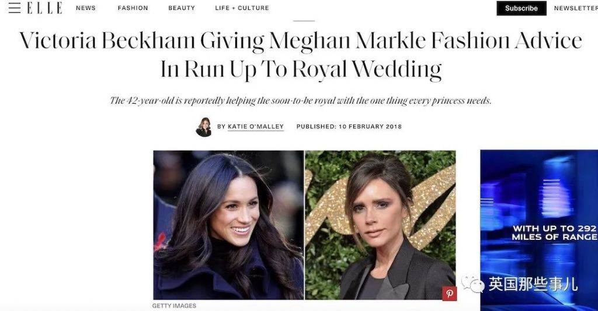Click the Pinterest save icon on photo

tap(449, 294)
